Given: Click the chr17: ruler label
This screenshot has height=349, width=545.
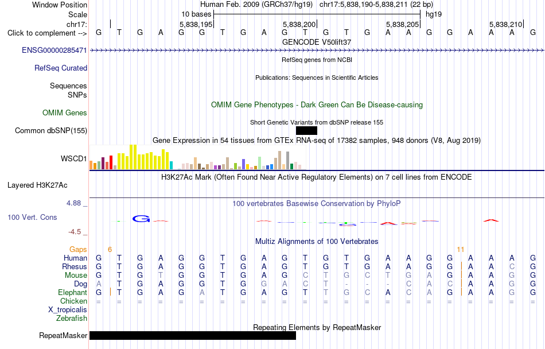Looking at the screenshot, I should [77, 24].
